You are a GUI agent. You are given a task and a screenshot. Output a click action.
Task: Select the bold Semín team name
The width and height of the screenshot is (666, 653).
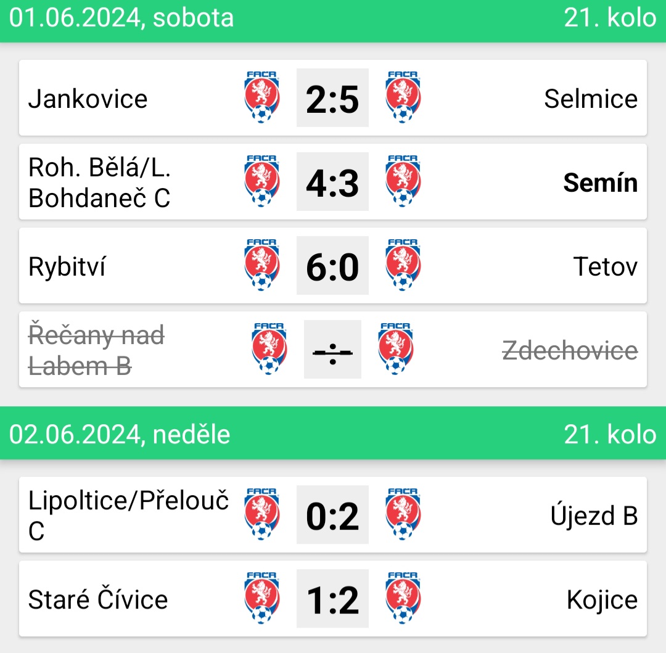point(600,183)
